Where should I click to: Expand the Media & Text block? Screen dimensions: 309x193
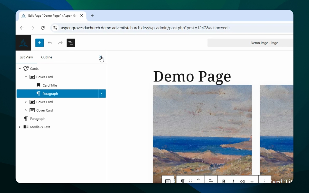(x=20, y=127)
